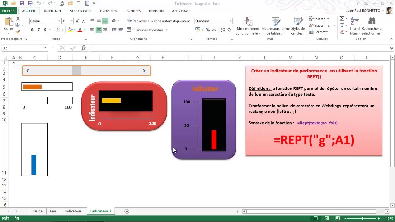Undo the last action
Viewport: 395px width, 222px height.
click(x=39, y=3)
